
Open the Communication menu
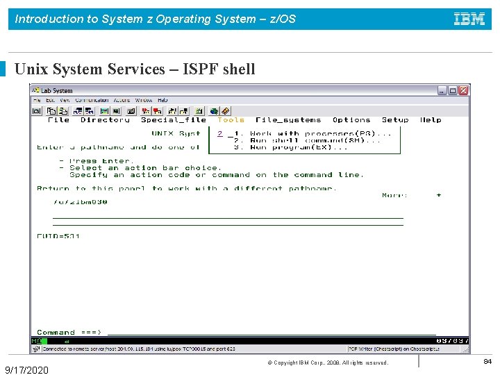(x=92, y=100)
